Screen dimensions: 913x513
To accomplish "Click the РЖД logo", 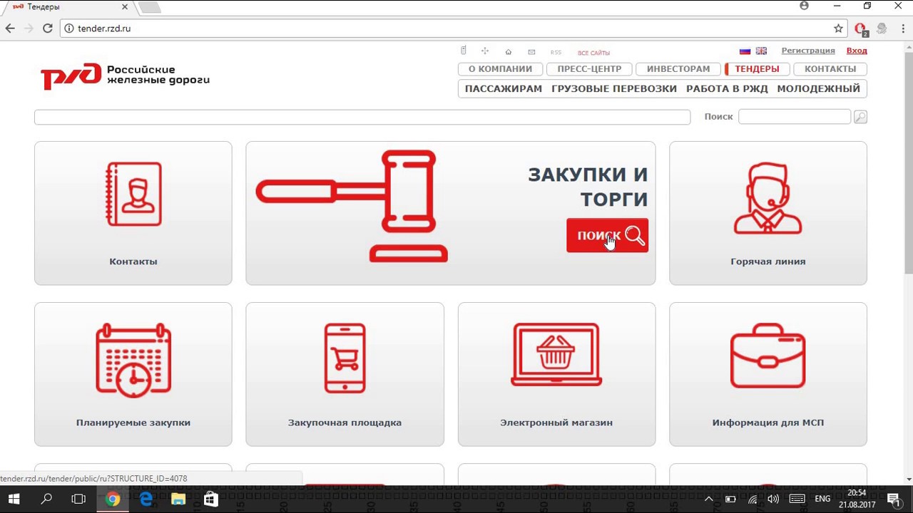I will pos(125,76).
